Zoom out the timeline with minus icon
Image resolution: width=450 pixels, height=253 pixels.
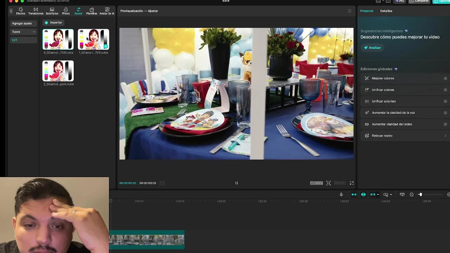click(x=412, y=194)
